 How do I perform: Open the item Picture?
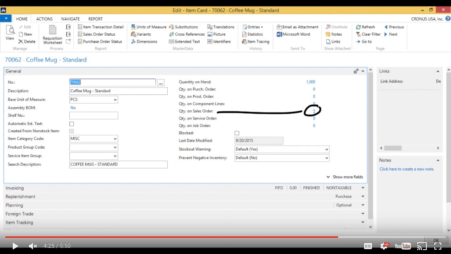pos(218,34)
